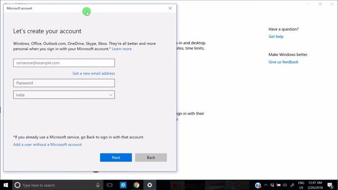Click the ENG US language indicator
338x190 pixels.
tap(301, 185)
